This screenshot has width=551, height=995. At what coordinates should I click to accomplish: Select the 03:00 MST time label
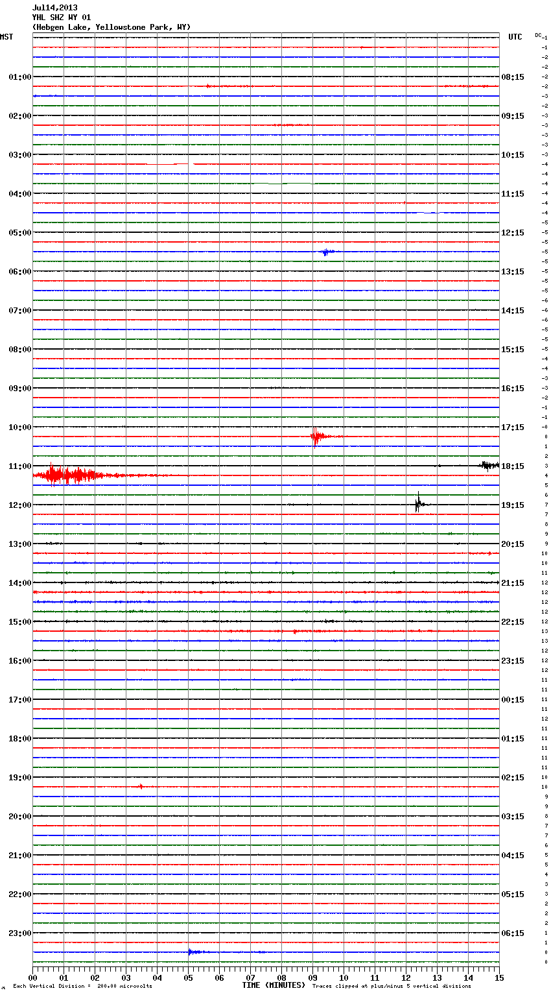point(19,155)
